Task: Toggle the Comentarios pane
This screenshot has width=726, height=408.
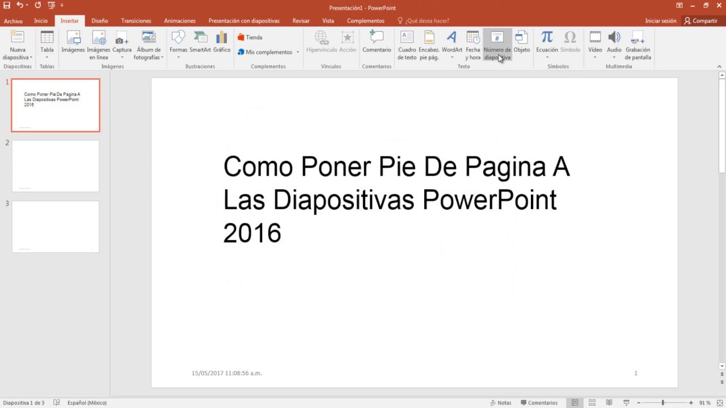Action: (x=539, y=403)
